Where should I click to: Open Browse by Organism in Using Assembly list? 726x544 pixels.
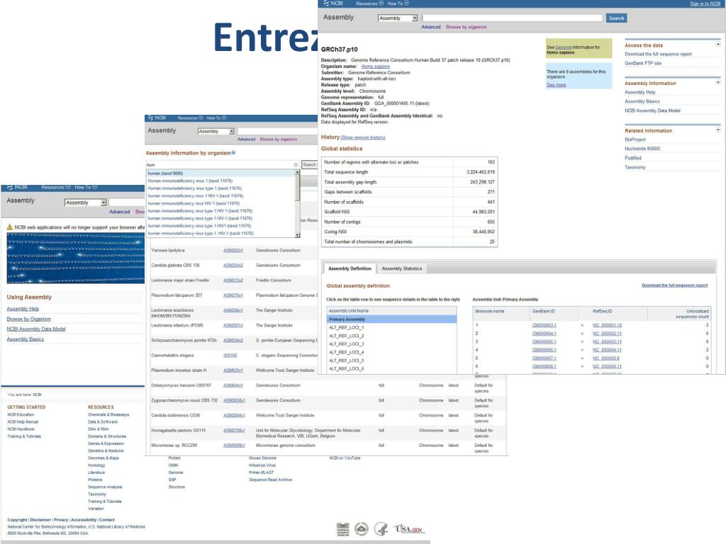coord(28,319)
